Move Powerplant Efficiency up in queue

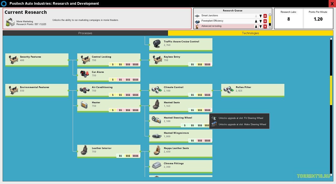(256, 21)
